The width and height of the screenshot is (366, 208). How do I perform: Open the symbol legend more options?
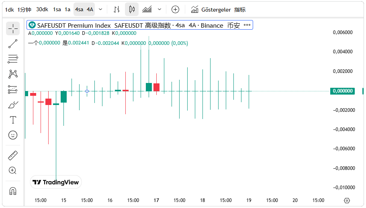(247, 25)
